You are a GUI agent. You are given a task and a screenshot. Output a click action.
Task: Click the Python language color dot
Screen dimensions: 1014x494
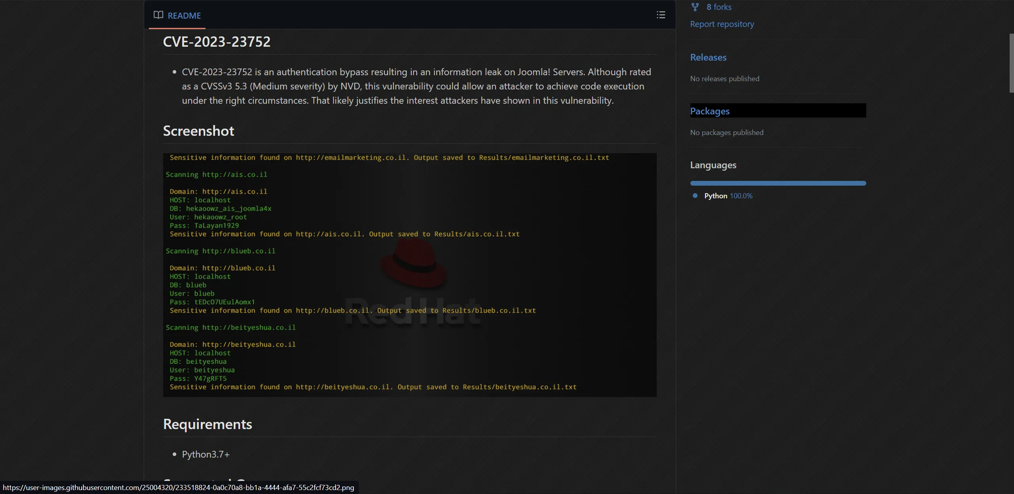coord(695,196)
